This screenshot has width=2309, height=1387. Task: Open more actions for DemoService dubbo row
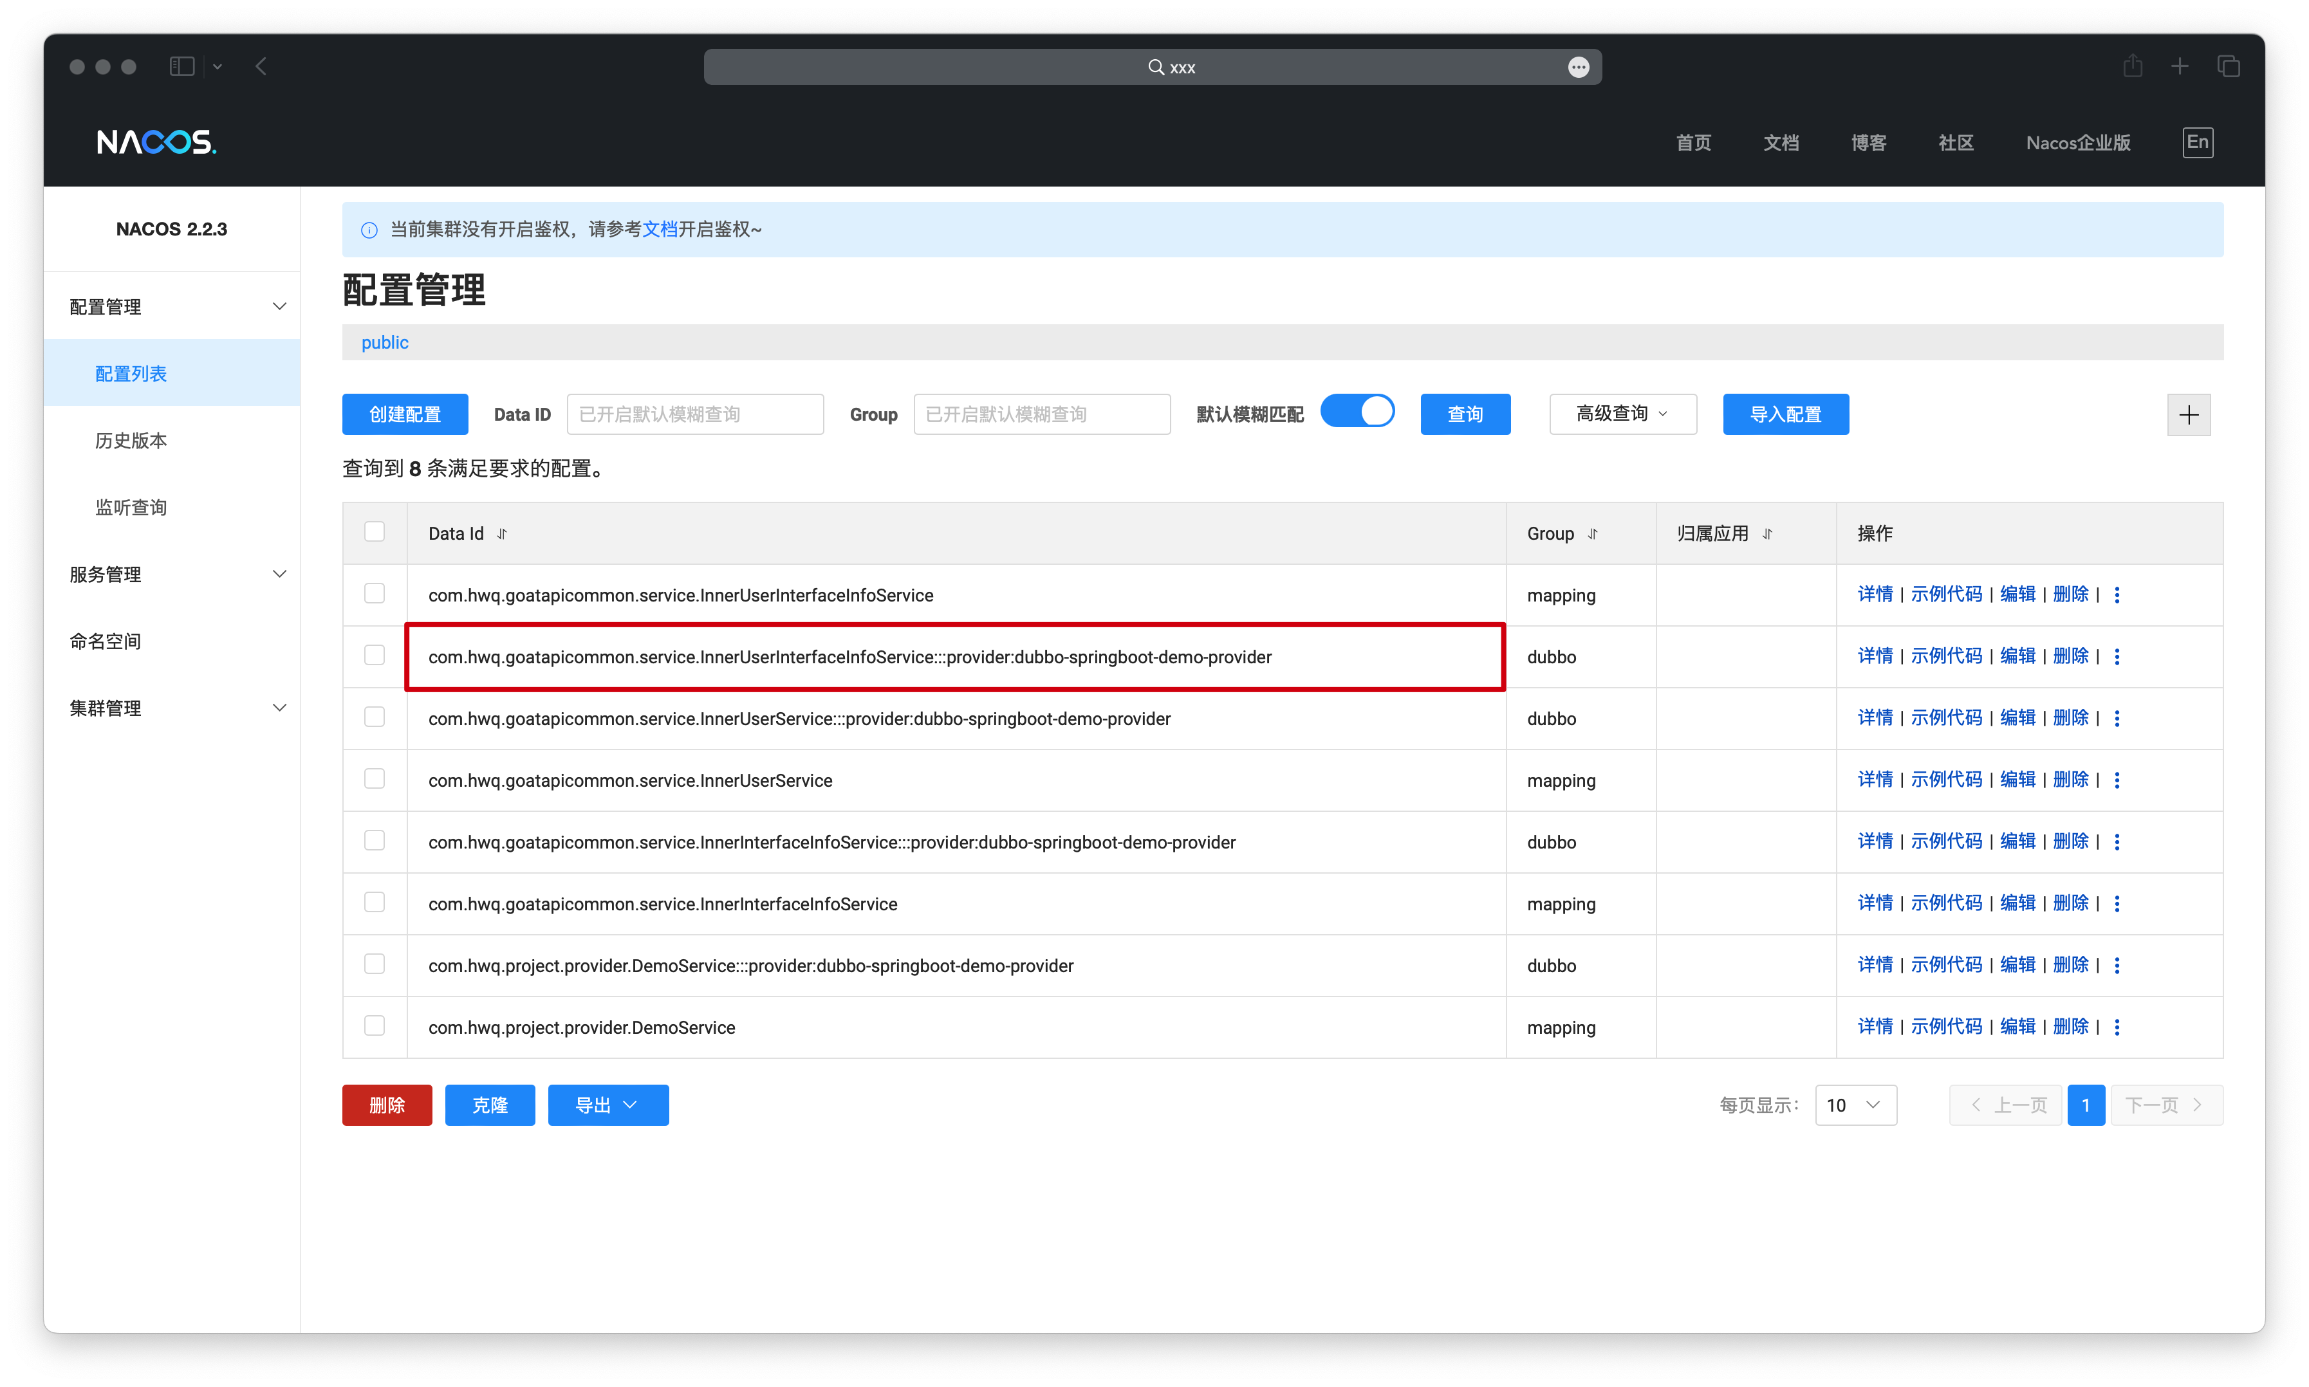(x=2117, y=964)
